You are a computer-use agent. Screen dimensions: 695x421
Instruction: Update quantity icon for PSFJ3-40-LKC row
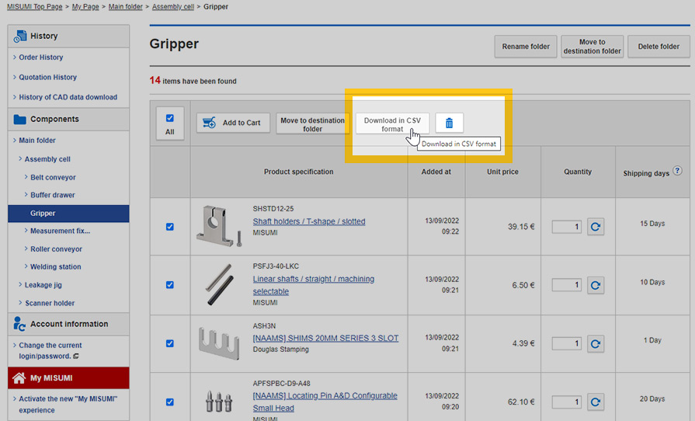[596, 285]
